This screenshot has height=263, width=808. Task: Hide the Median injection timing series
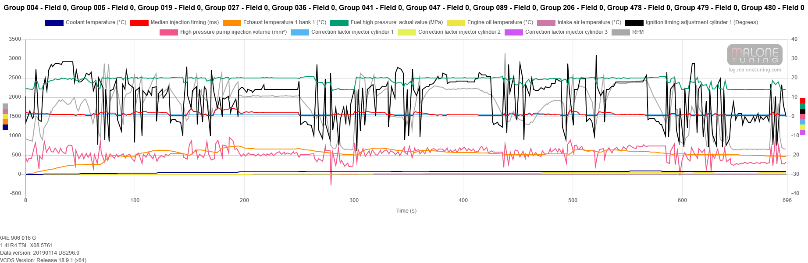click(184, 22)
